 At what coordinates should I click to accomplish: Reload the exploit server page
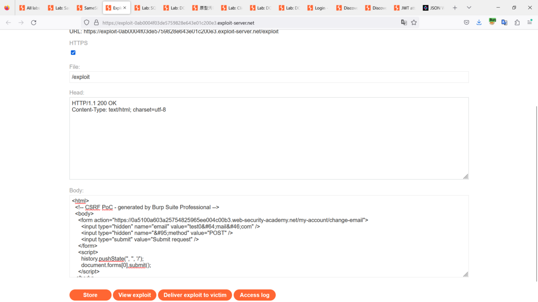coord(34,22)
